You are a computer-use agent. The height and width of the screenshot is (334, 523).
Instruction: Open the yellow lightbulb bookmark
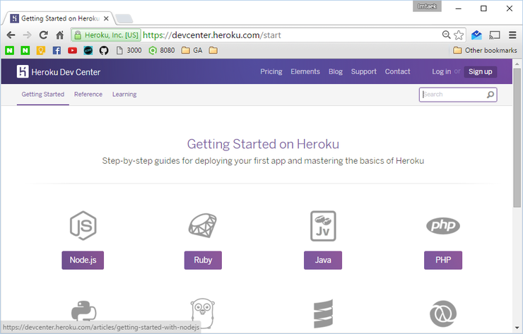pos(41,50)
